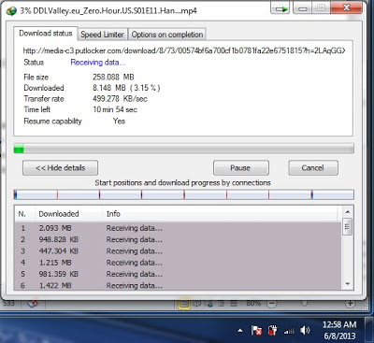Viewport: 374px width, 343px height.
Task: Open the network signal tray icon
Action: (x=289, y=331)
